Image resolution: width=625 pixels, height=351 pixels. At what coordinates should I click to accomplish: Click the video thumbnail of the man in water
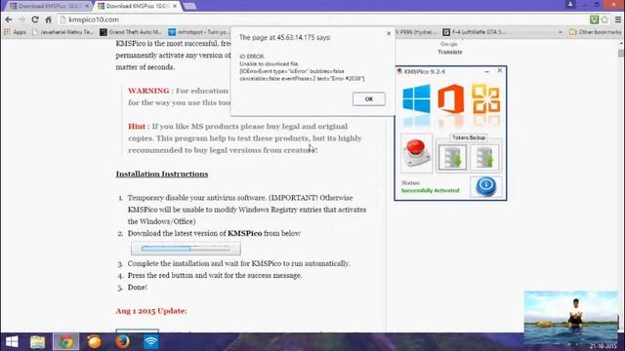pos(570,317)
